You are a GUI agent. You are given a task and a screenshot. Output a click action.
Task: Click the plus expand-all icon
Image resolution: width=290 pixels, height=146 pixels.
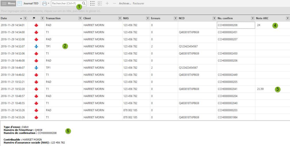tap(107, 3)
